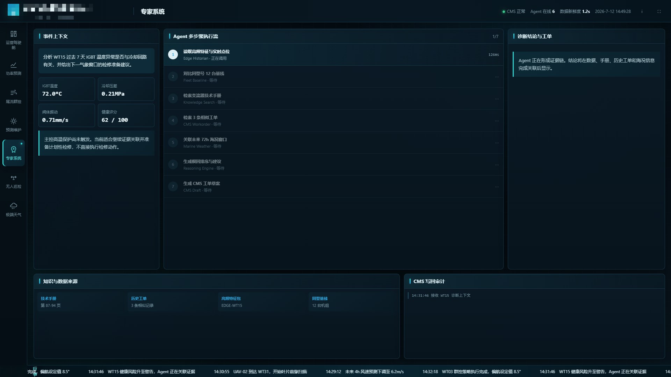Viewport: 671px width, 377px height.
Task: Select step 7 生成 CMS 工单草案
Action: tap(333, 186)
